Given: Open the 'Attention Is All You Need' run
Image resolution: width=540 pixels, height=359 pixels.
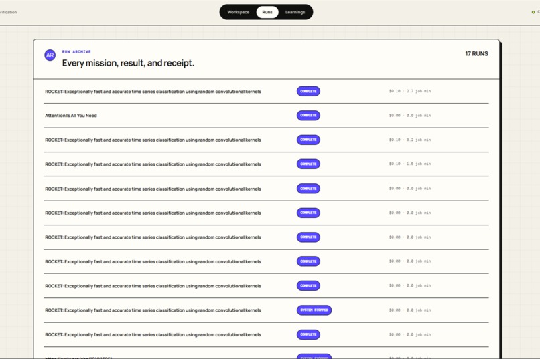Looking at the screenshot, I should click(x=266, y=116).
